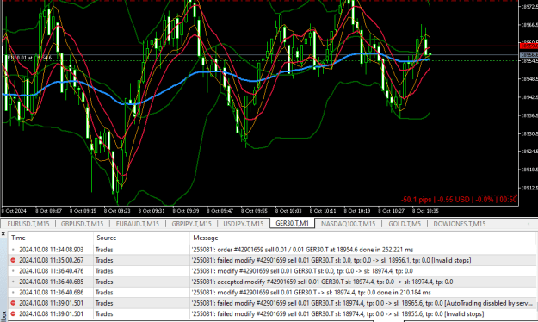Click the tab scroll arrow right of DOWJONES tab

(529, 224)
